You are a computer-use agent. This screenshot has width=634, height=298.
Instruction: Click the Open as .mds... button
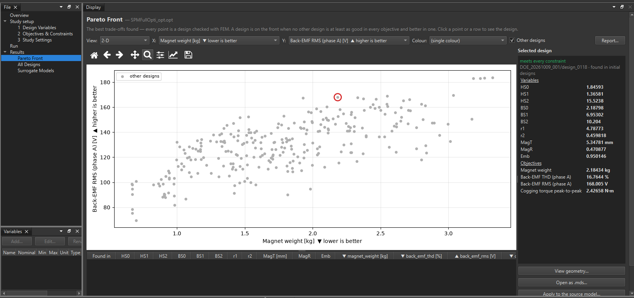(571, 283)
